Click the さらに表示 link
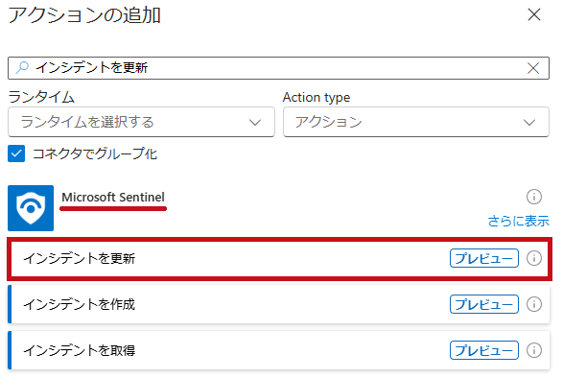The height and width of the screenshot is (378, 563). [x=518, y=221]
